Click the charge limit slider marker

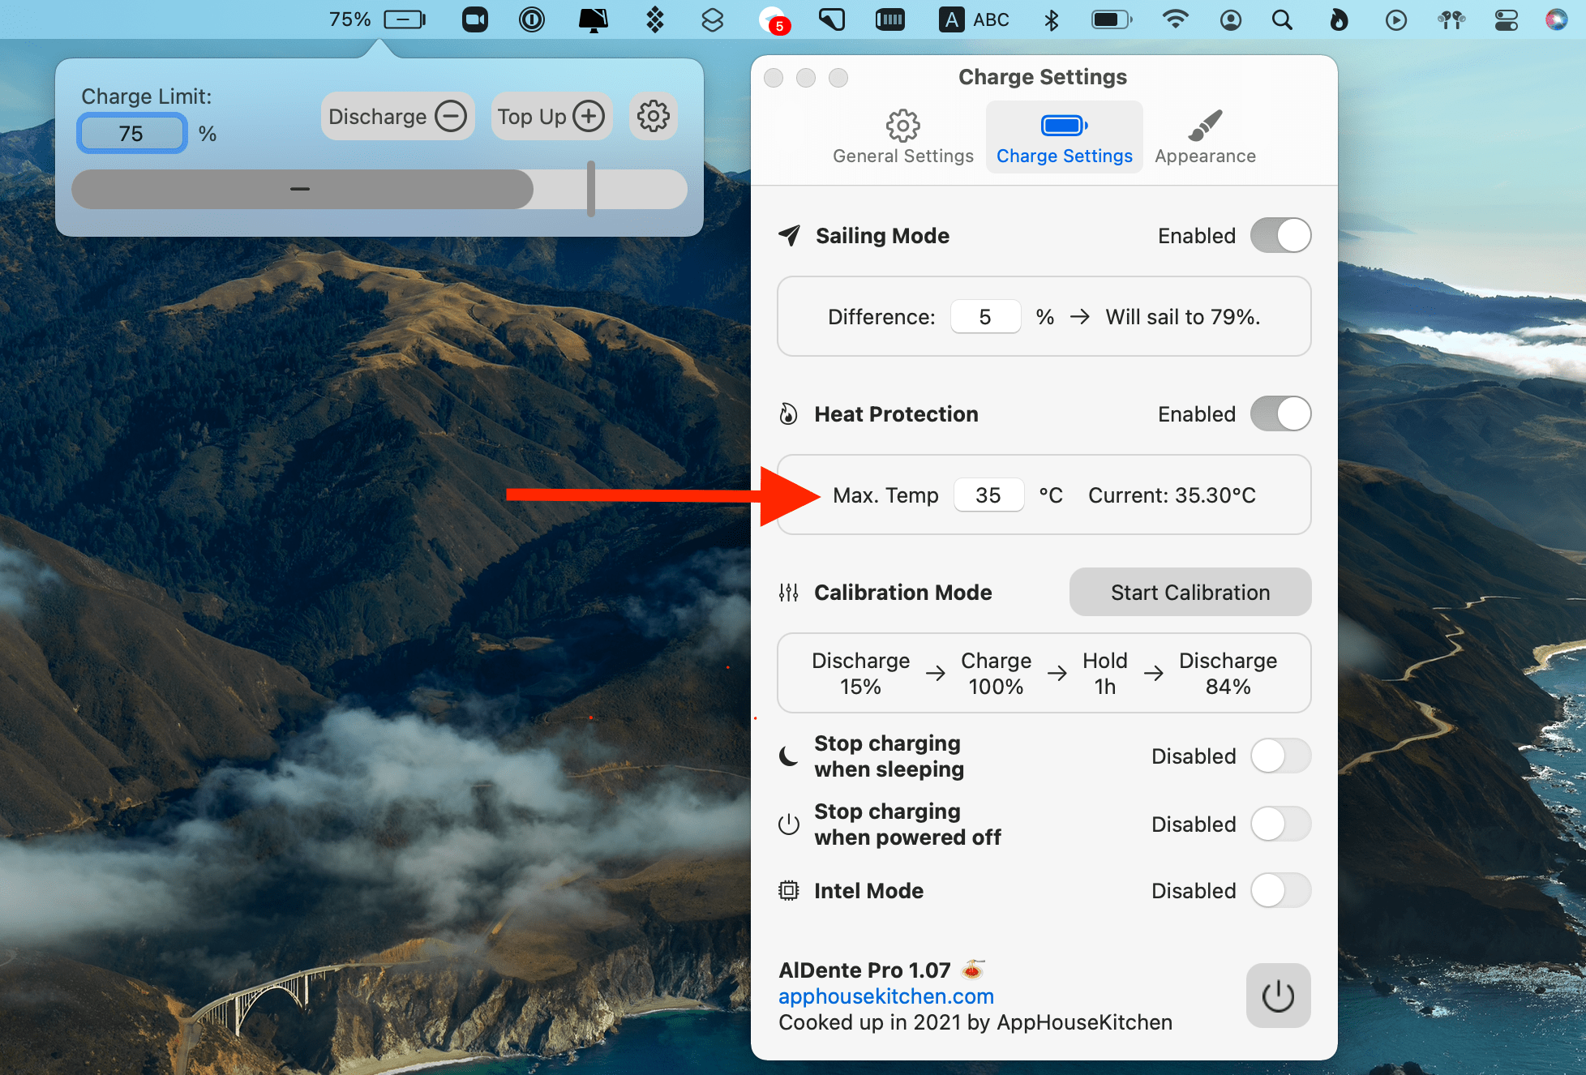tap(591, 189)
